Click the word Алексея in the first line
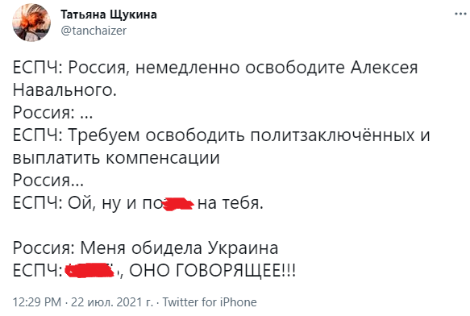The height and width of the screenshot is (316, 470). coord(384,68)
